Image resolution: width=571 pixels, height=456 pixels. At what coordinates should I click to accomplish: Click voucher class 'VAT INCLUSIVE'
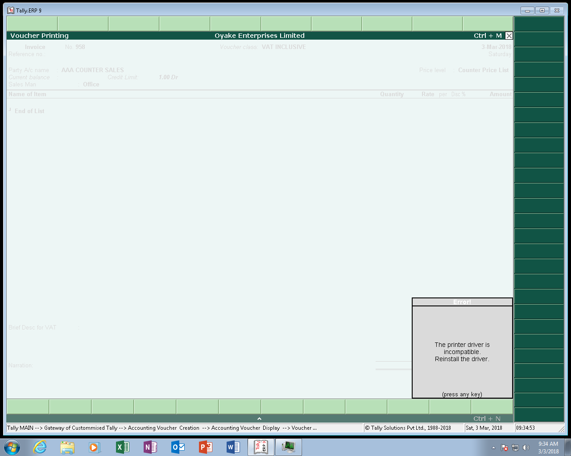[x=284, y=47]
